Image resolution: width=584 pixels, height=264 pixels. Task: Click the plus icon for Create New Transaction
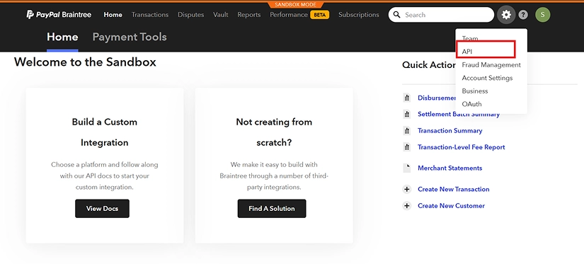pos(407,189)
